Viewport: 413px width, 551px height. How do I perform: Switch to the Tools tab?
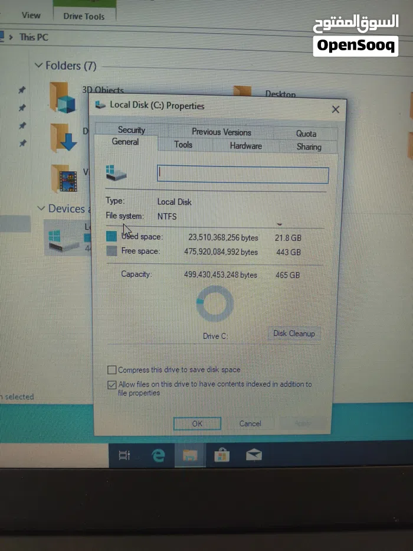coord(183,145)
